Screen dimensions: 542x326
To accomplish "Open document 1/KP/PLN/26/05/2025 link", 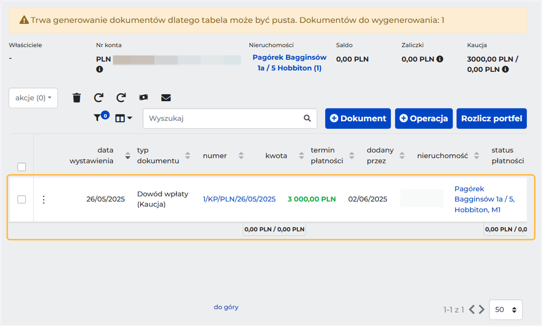I will pos(239,199).
